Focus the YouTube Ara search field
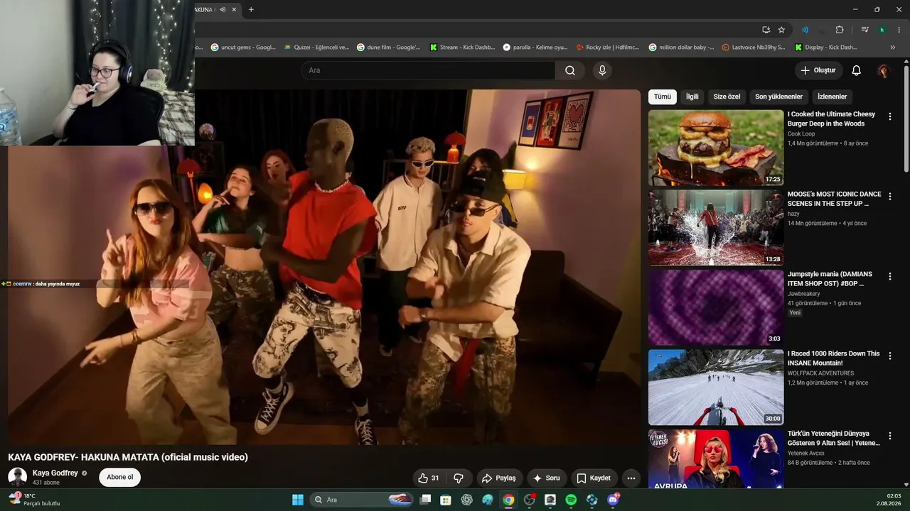This screenshot has height=511, width=910. point(428,70)
